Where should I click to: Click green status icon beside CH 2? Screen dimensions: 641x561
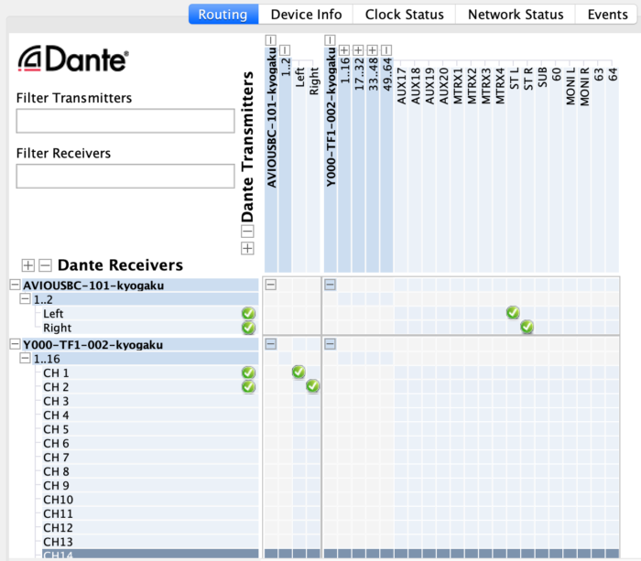pyautogui.click(x=248, y=386)
